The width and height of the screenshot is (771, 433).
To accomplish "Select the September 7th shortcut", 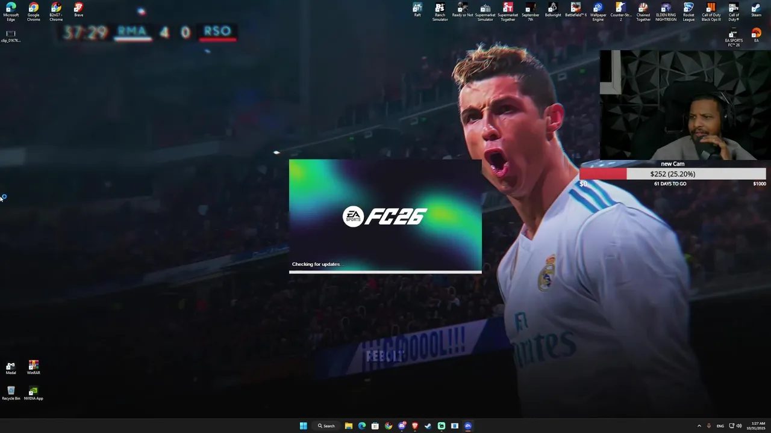I will [x=530, y=11].
